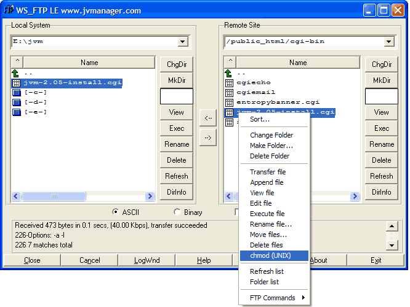Viewport: 410px width, 307px height.
Task: Click the LogWnd button
Action: (x=147, y=260)
